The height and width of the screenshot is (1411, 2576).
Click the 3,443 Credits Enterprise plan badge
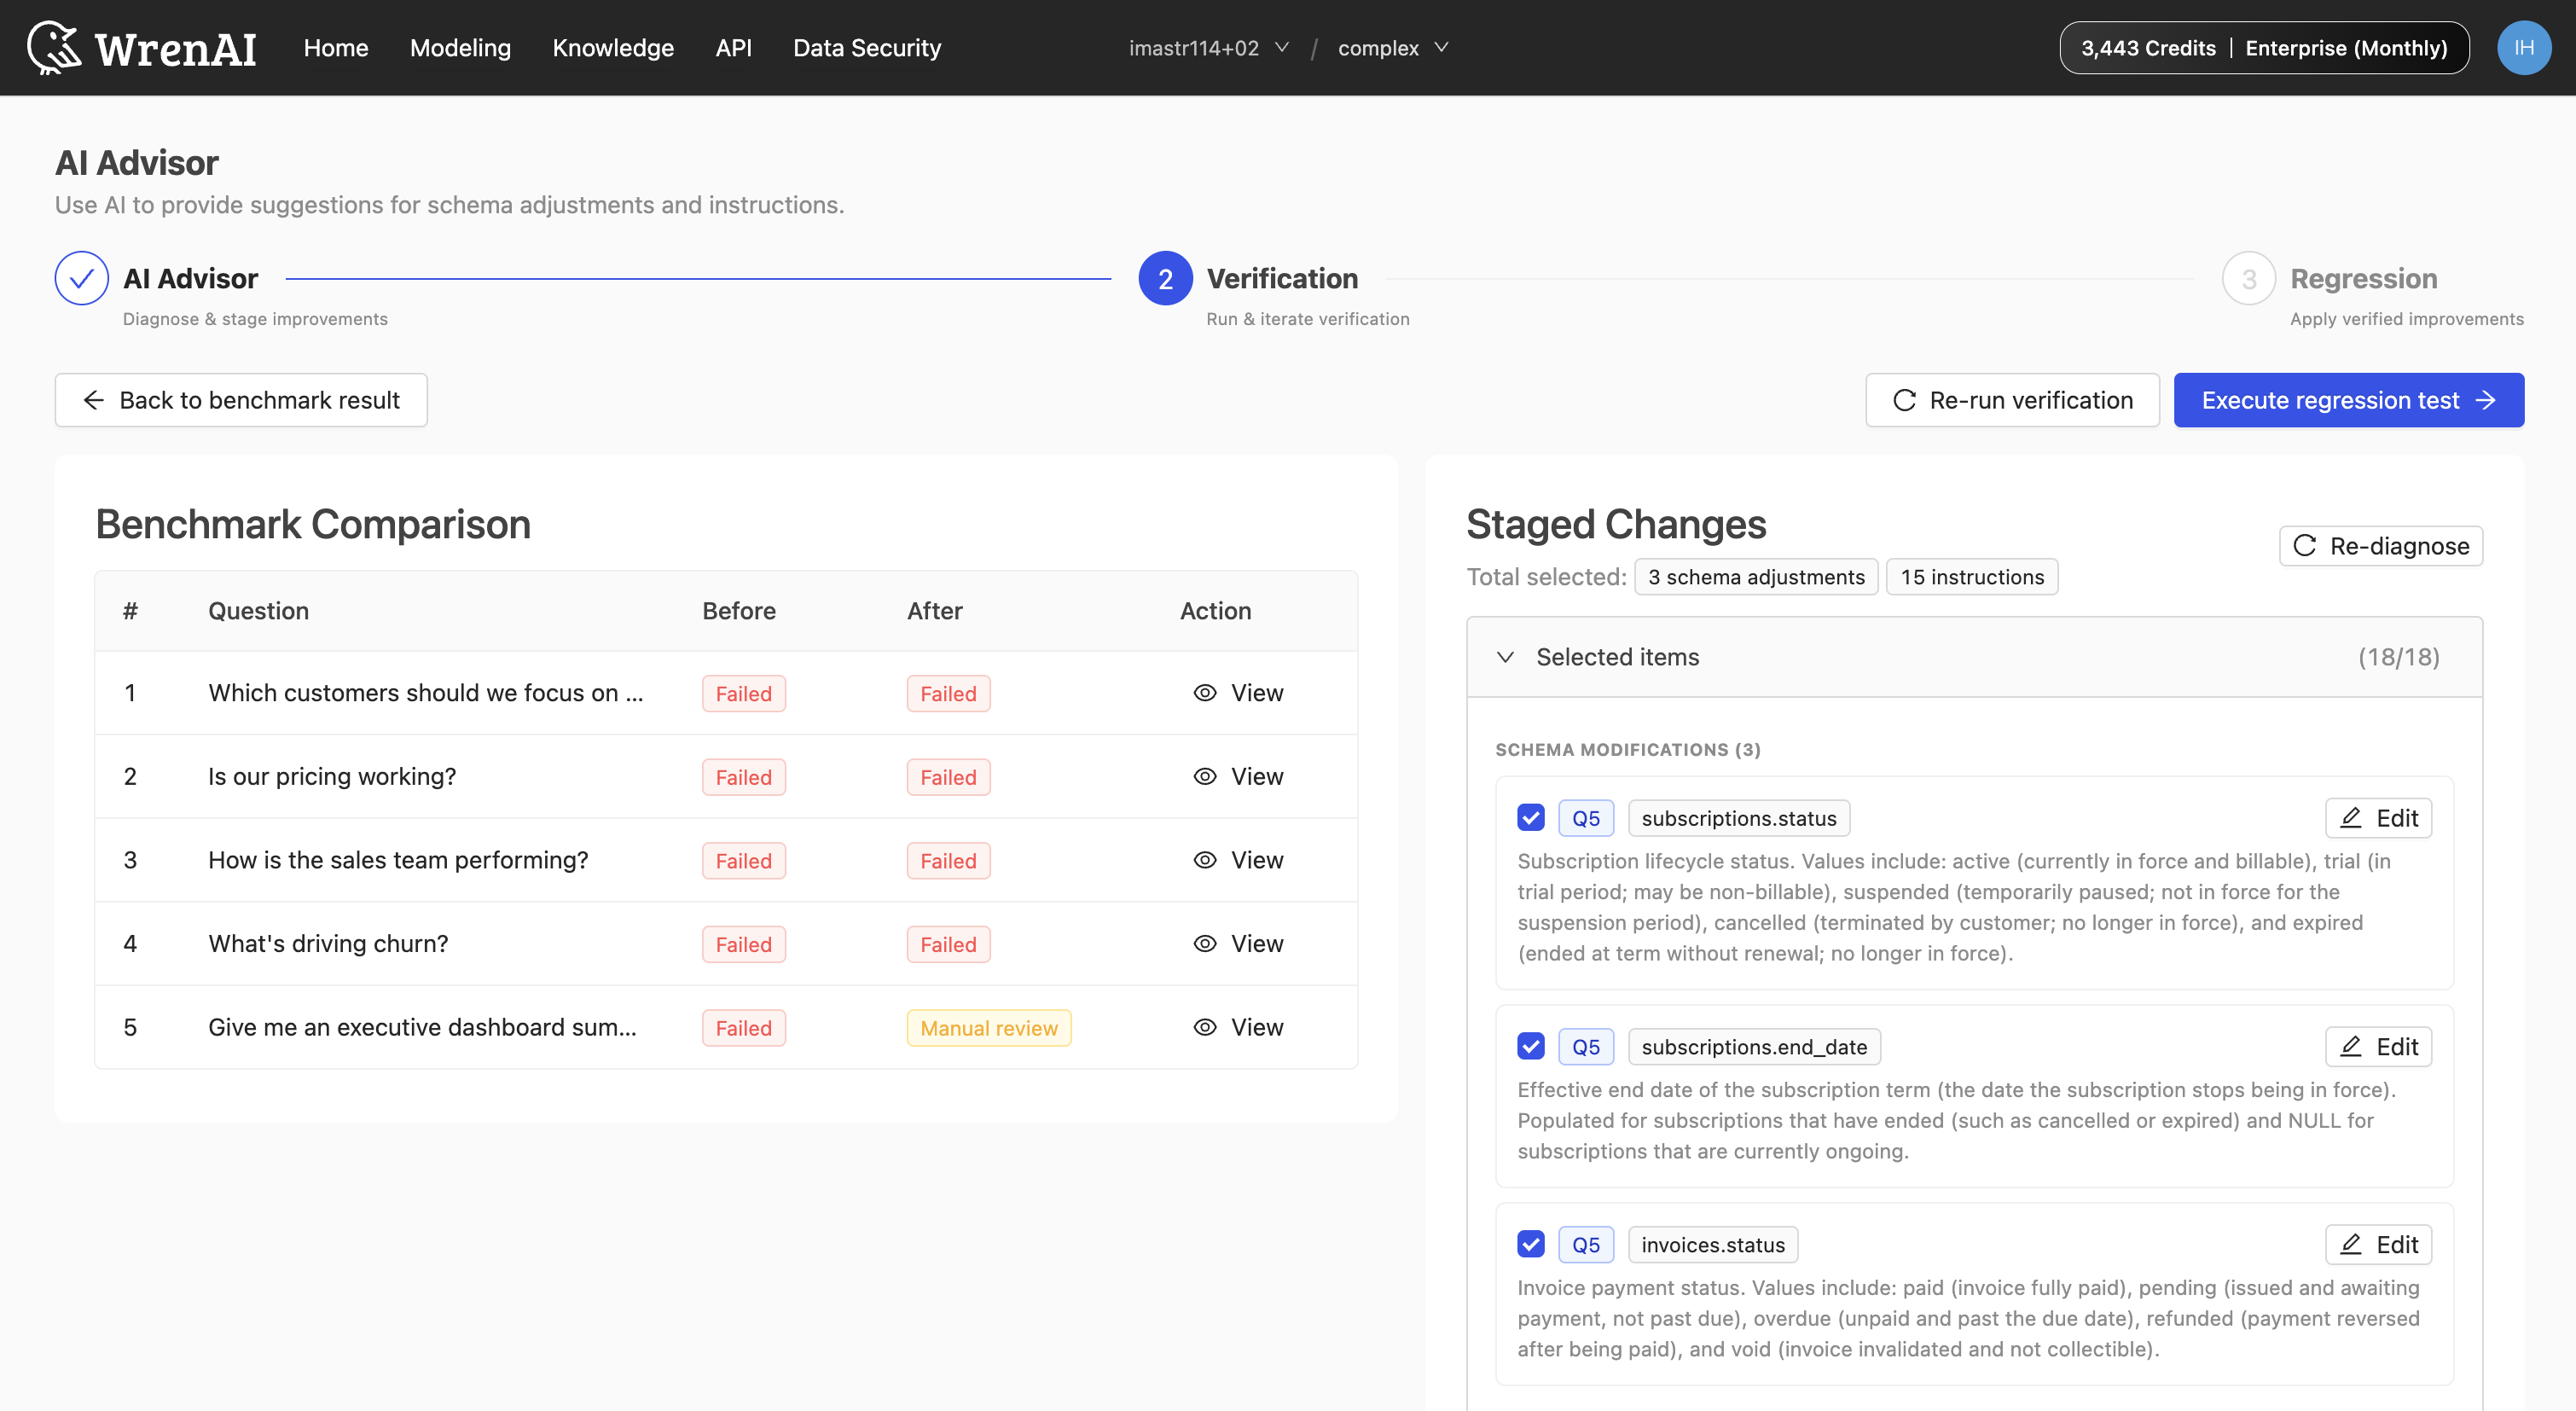point(2264,48)
